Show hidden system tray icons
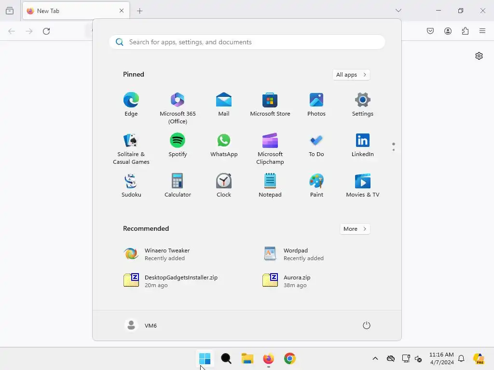Screen dimensions: 494x370 tap(375, 358)
